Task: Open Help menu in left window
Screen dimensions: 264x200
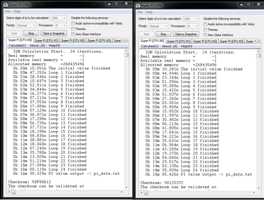Action: tap(17, 11)
